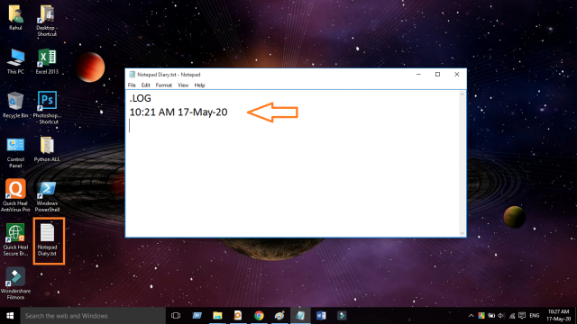The height and width of the screenshot is (324, 577).
Task: Click the search the web and Windows box
Action: pos(93,316)
